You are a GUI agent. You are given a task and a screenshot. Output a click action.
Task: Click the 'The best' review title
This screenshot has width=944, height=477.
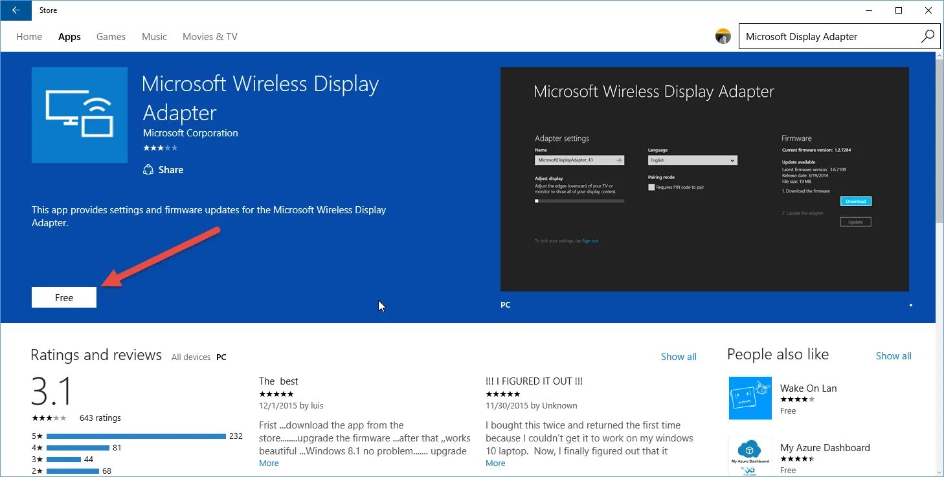[x=278, y=381]
